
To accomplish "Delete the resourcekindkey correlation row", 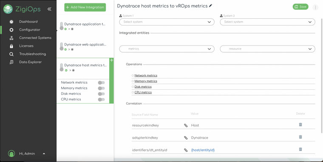I will click(300, 125).
